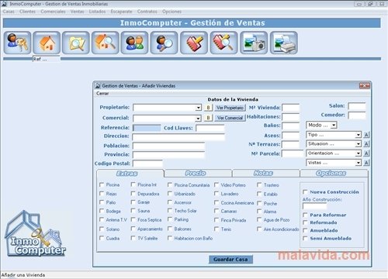Image resolution: width=388 pixels, height=279 pixels.
Task: Enable the Aire Acondicionado checkbox
Action: 259,229
